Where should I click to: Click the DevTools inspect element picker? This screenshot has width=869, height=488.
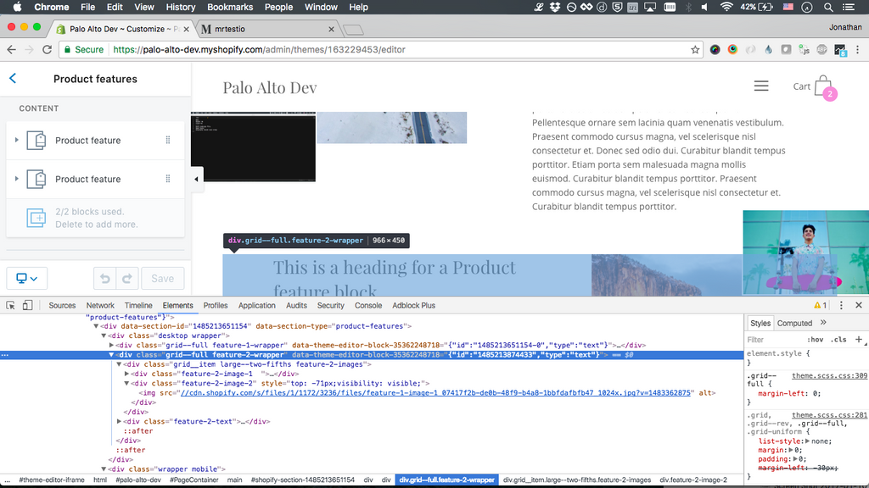point(11,305)
